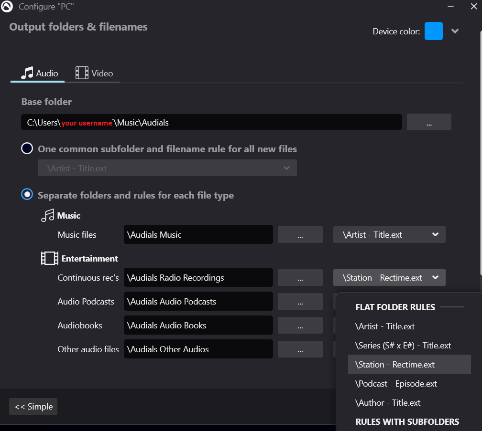Click the \Audials Radio Recordings field

[x=198, y=278]
